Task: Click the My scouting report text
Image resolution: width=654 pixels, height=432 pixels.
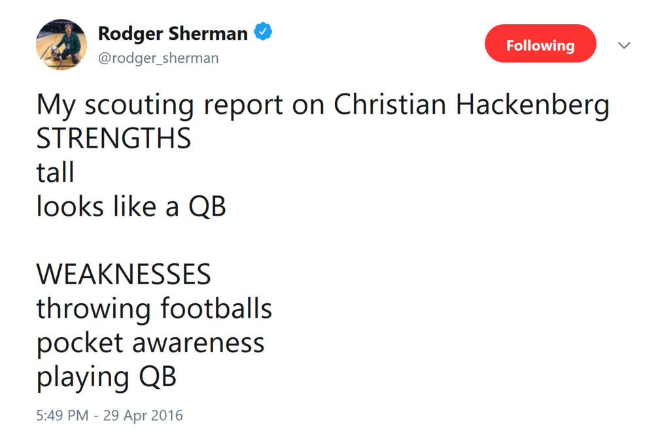Action: point(160,105)
